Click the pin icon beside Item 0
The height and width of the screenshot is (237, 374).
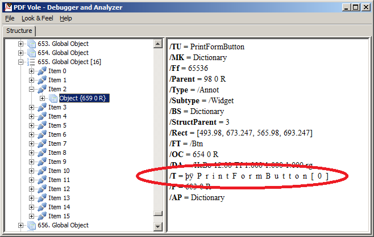click(42, 71)
